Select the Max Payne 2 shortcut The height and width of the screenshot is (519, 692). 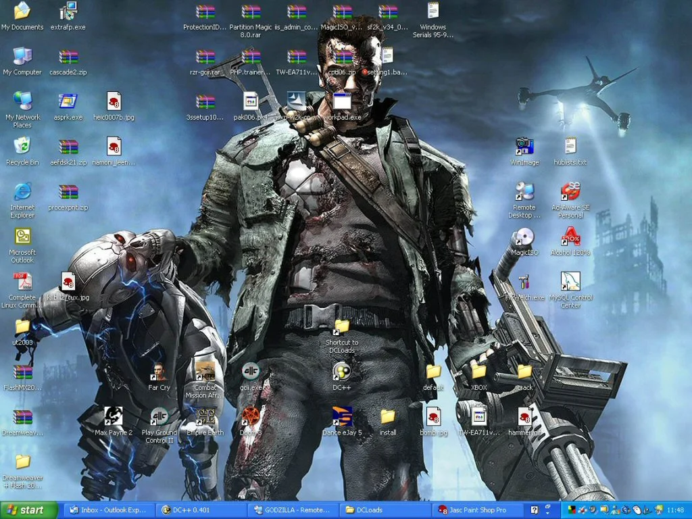(x=113, y=417)
